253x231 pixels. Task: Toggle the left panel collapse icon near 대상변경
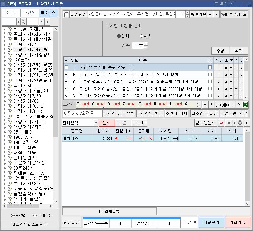click(66, 14)
